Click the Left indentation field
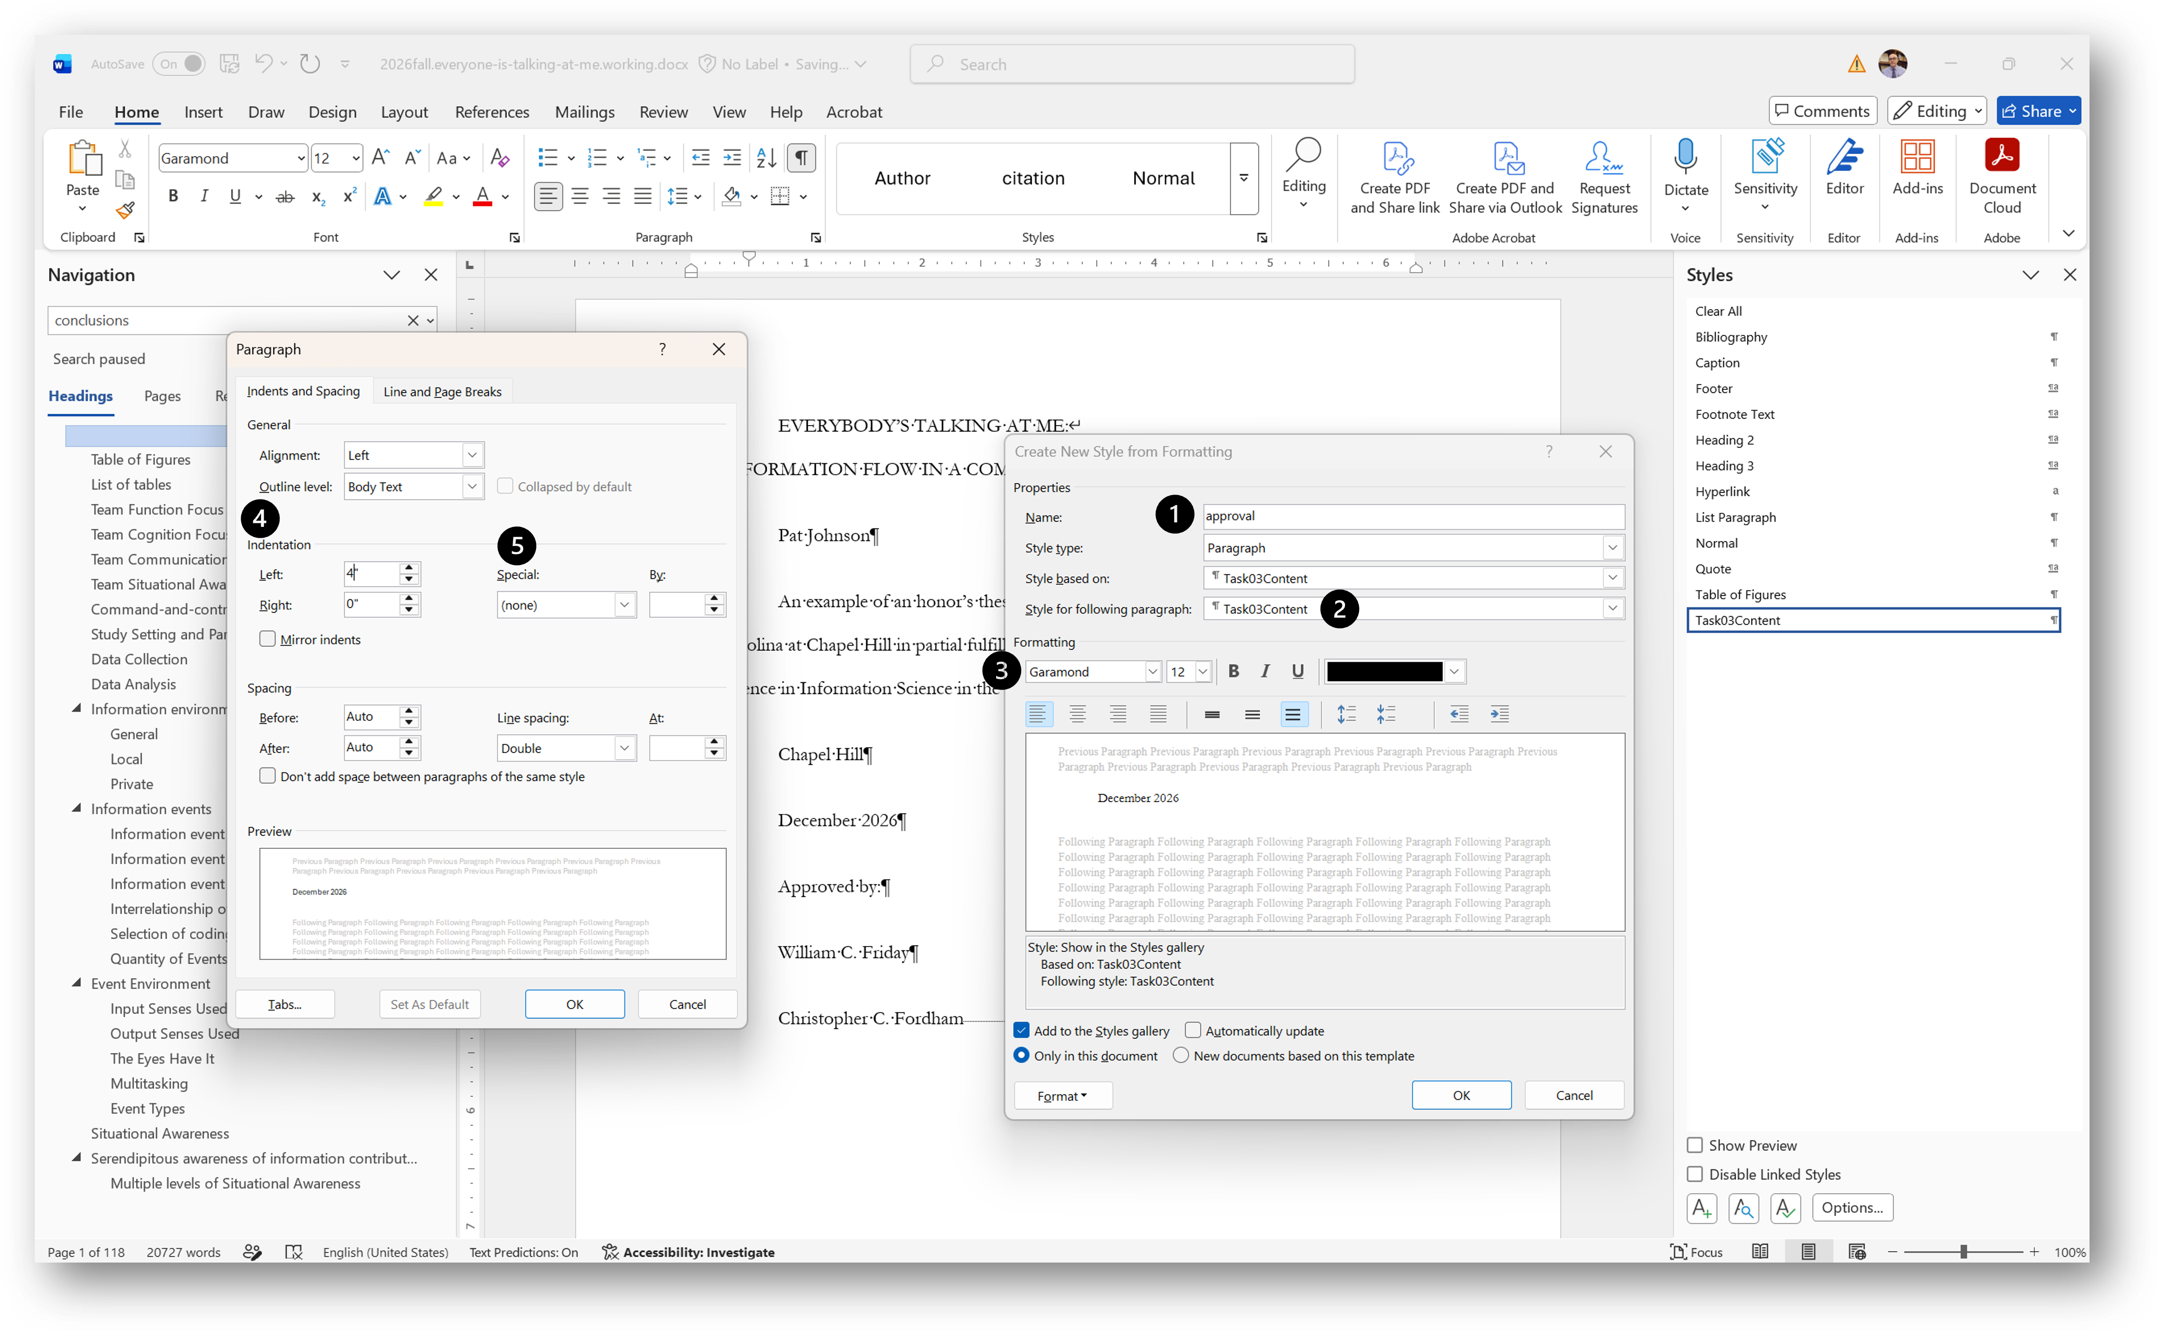This screenshot has width=2160, height=1333. [371, 574]
